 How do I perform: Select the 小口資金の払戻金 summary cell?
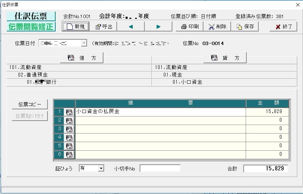click(160, 112)
